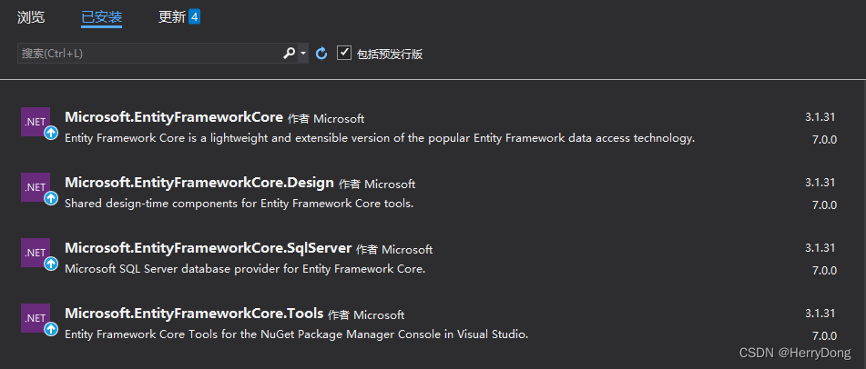Expand the search options dropdown arrow

tap(303, 54)
